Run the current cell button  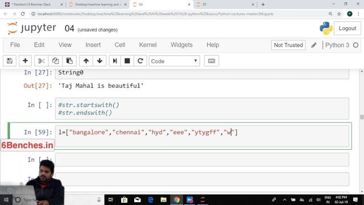coord(115,61)
